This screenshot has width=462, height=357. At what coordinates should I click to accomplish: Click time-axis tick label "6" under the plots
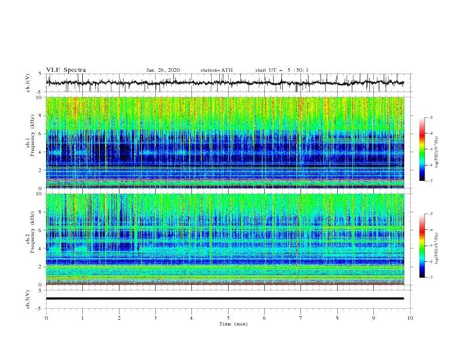tap(264, 318)
